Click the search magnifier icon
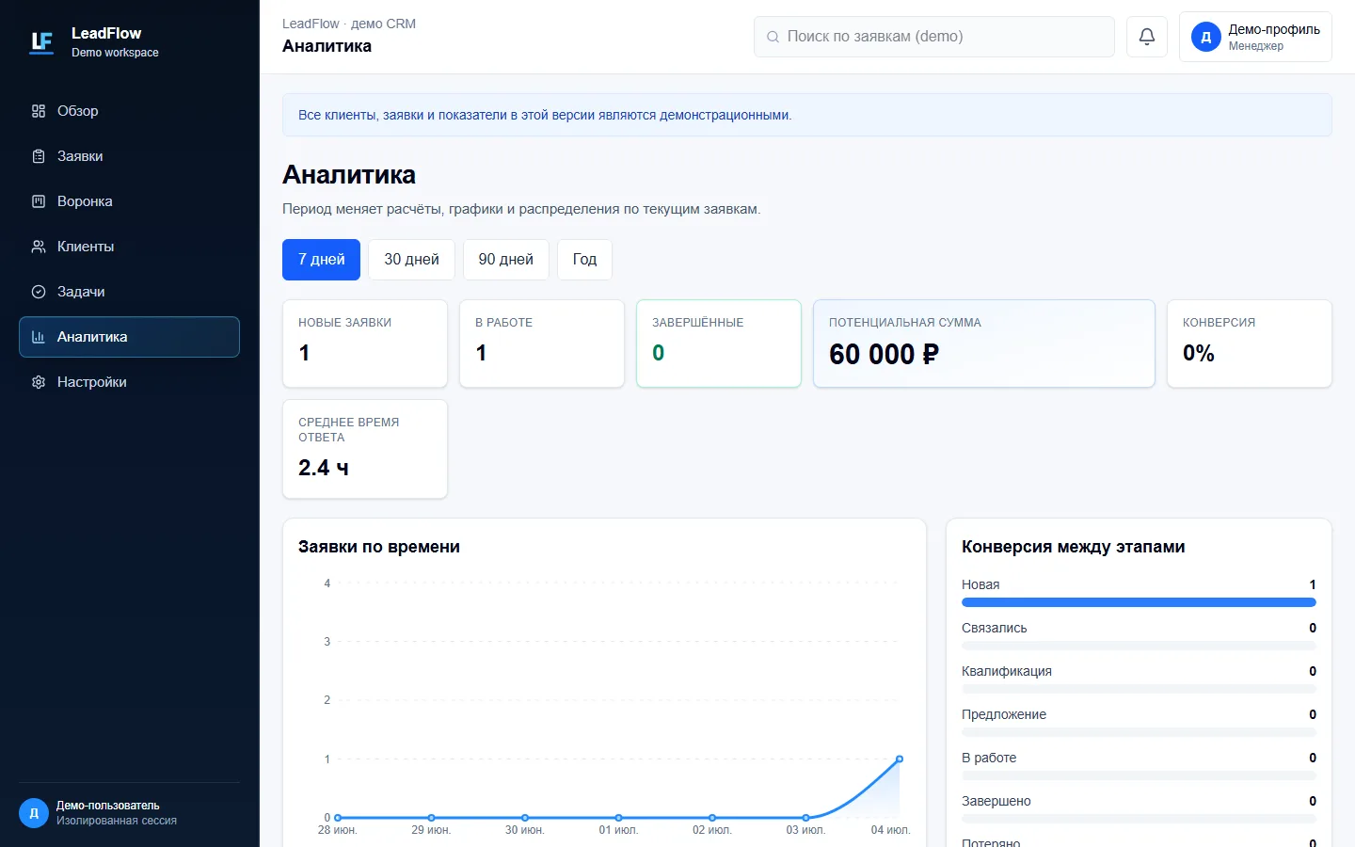Screen dimensions: 1355x847 pyautogui.click(x=773, y=37)
